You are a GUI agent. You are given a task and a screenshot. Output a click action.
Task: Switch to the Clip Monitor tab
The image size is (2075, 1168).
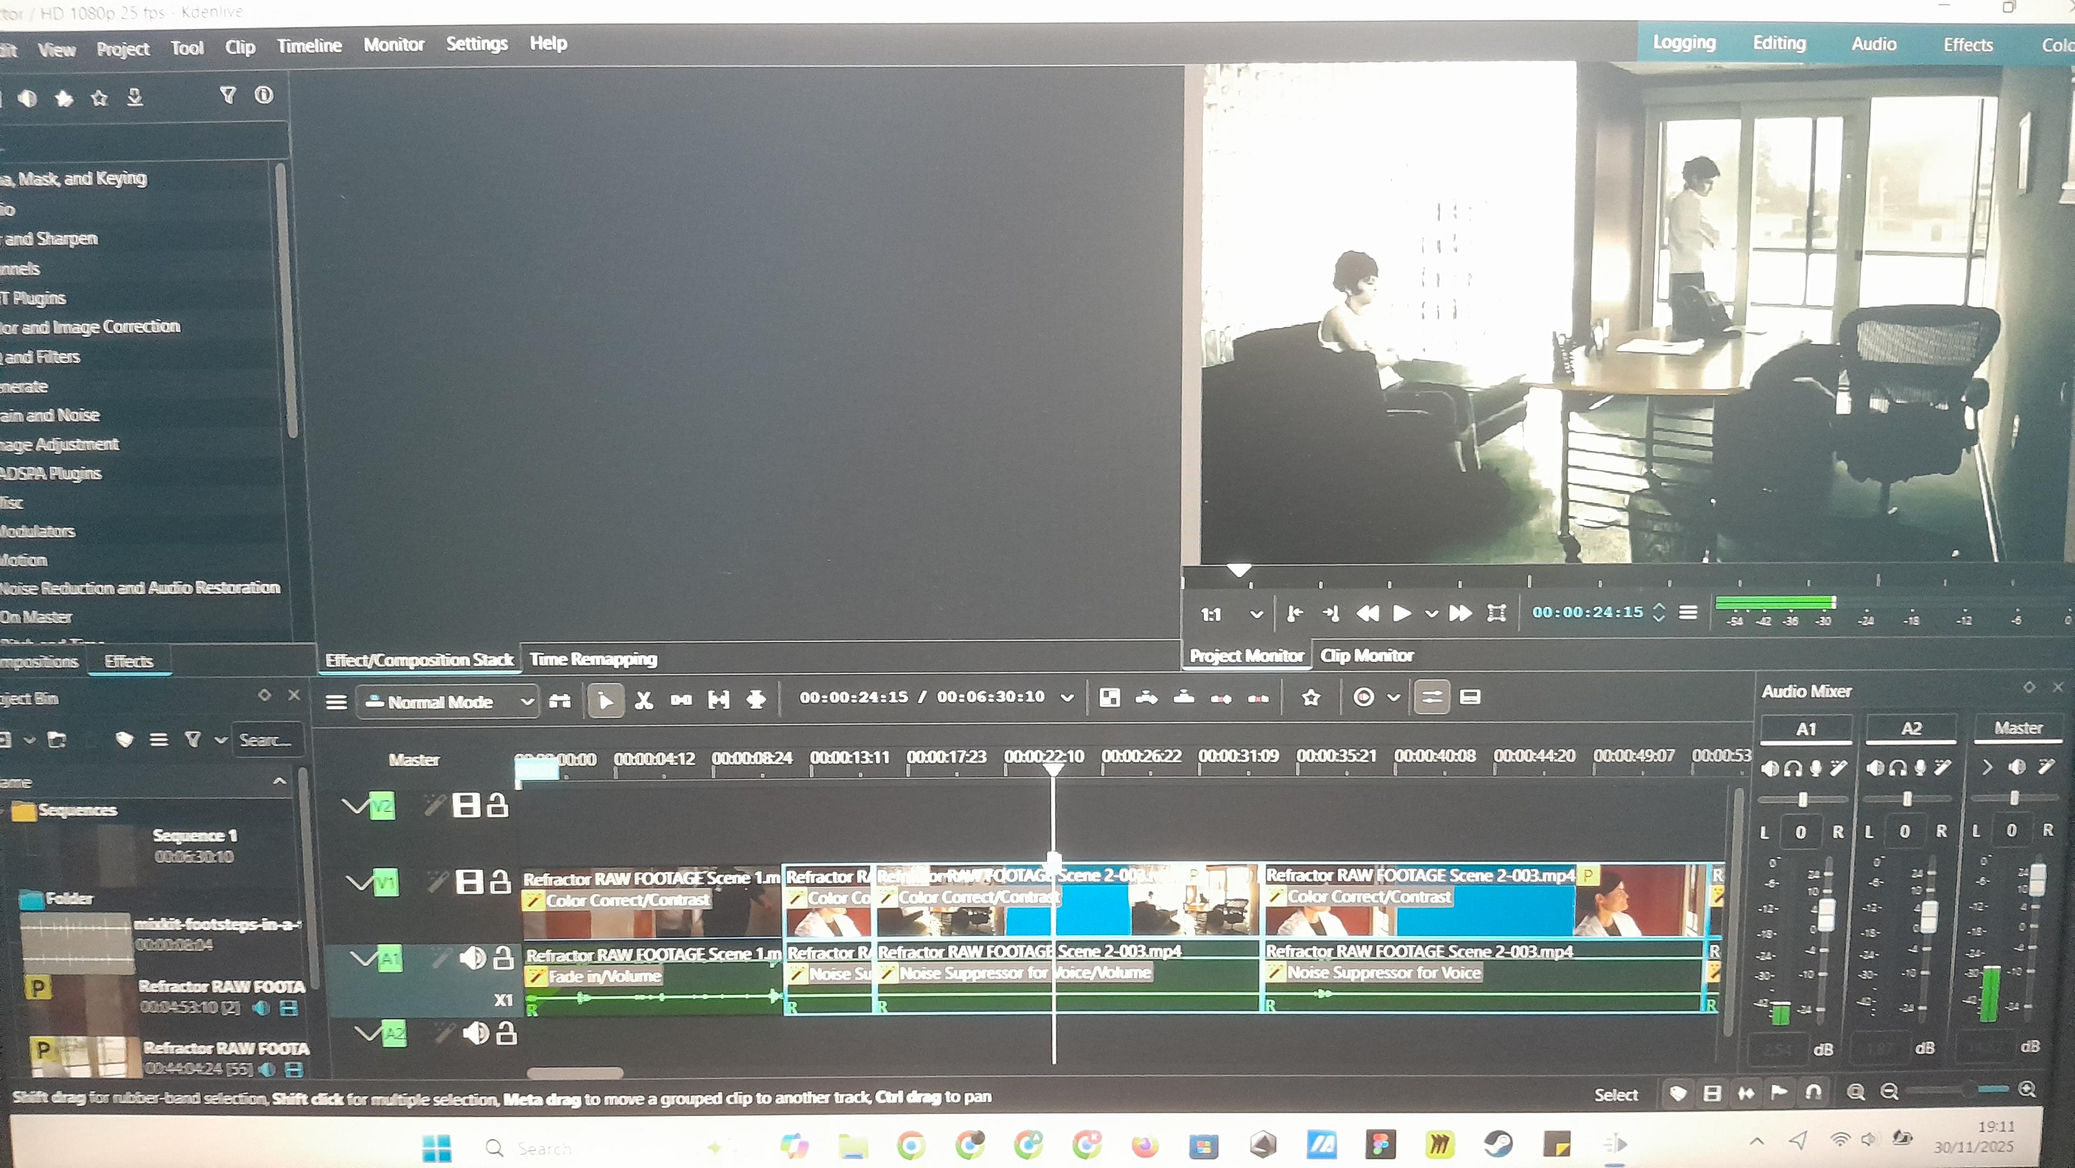coord(1366,656)
